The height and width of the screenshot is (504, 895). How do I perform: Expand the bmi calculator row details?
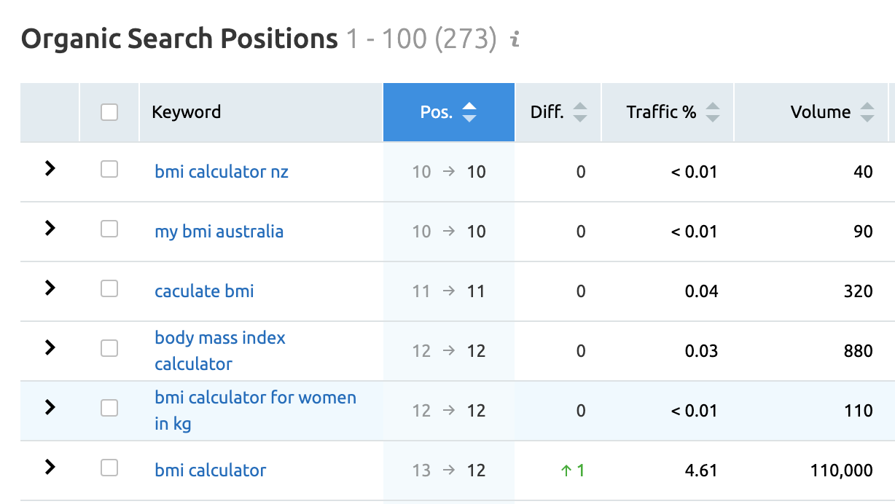(50, 467)
